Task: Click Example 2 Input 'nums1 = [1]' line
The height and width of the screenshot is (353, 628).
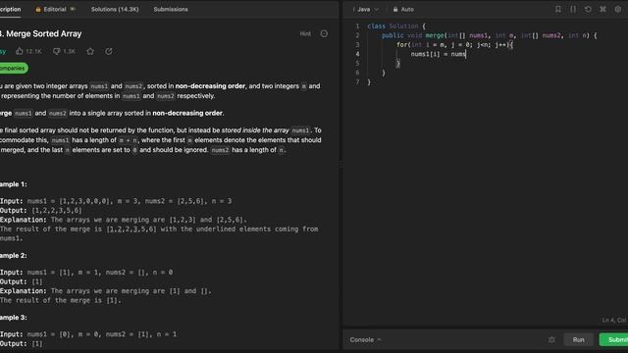Action: pos(86,273)
